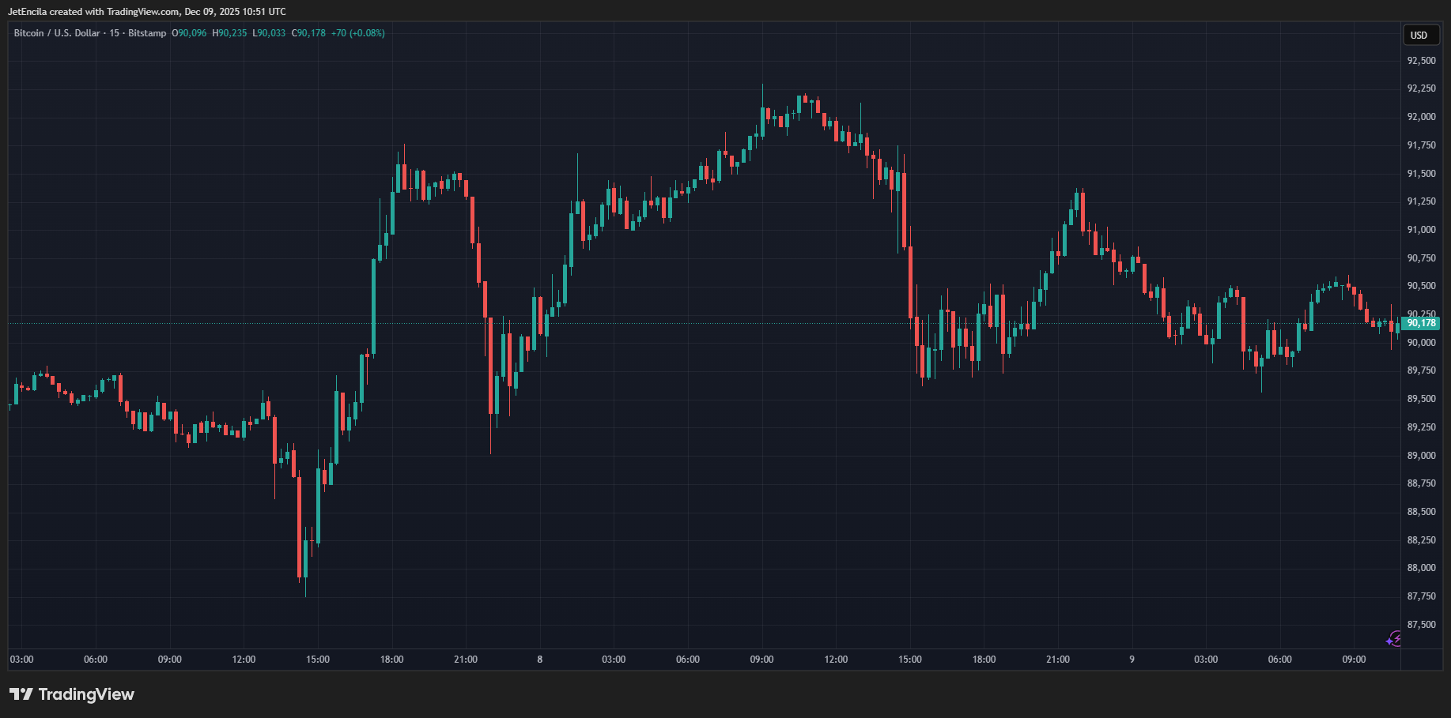1451x718 pixels.
Task: Click the high value H90,235 in the legend
Action: click(x=232, y=33)
